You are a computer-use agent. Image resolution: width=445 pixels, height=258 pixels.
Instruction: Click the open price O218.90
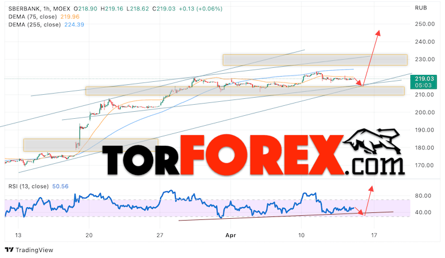tap(85, 9)
